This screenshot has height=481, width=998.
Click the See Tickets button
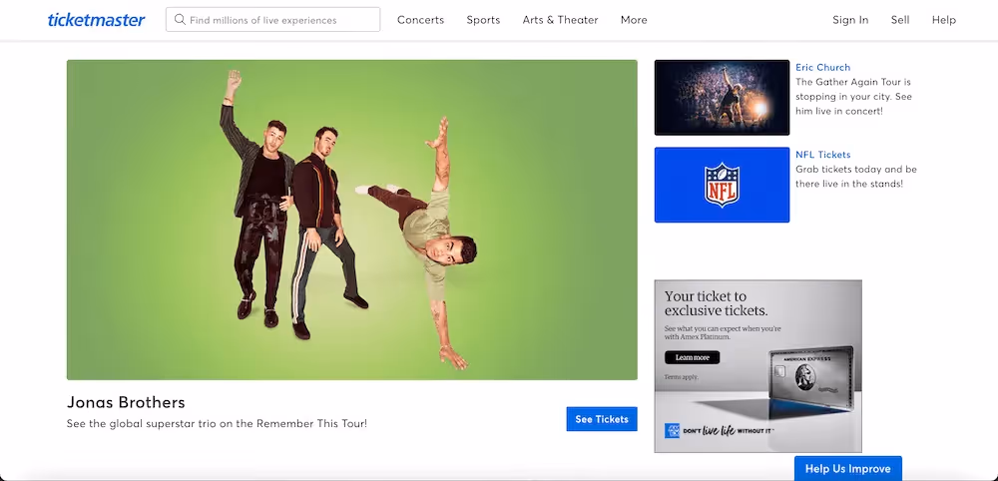pos(602,419)
